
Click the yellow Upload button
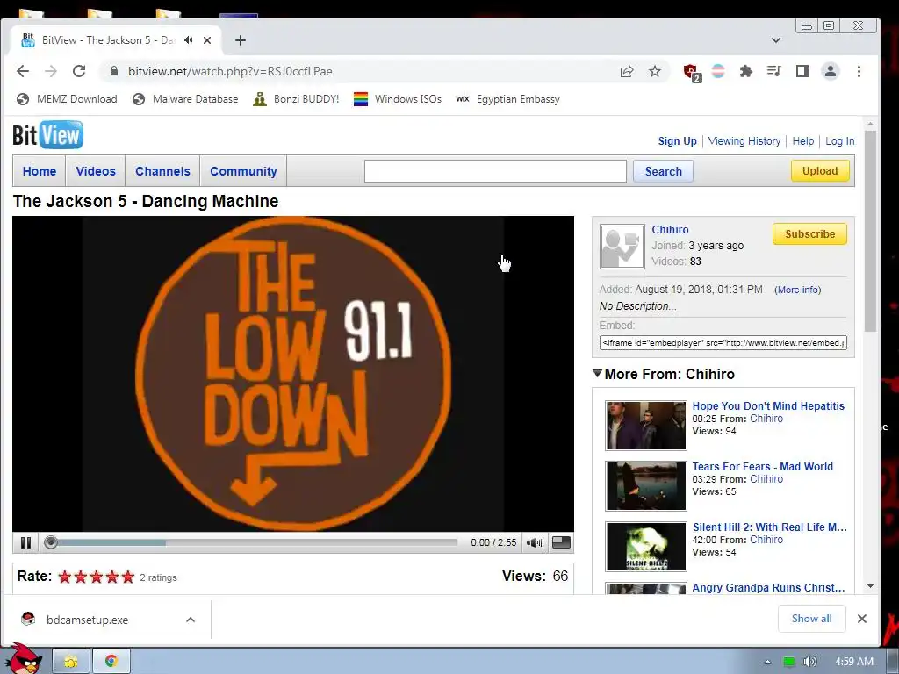coord(820,171)
